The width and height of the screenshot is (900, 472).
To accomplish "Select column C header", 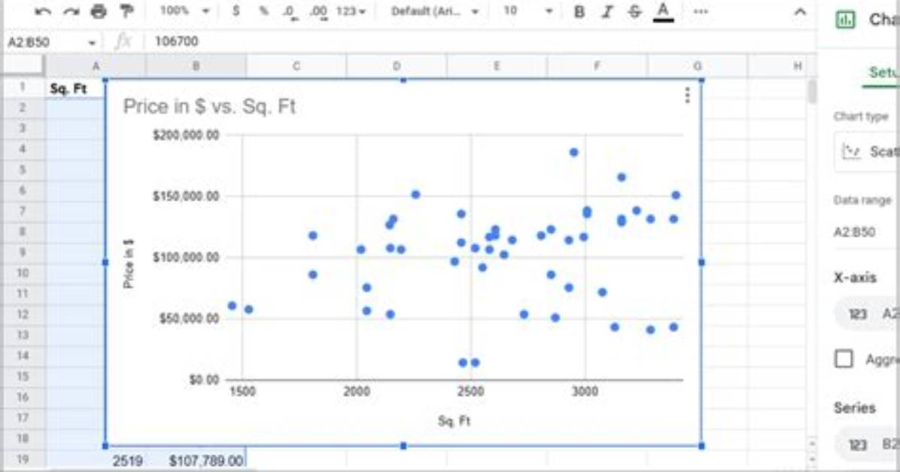I will 296,66.
